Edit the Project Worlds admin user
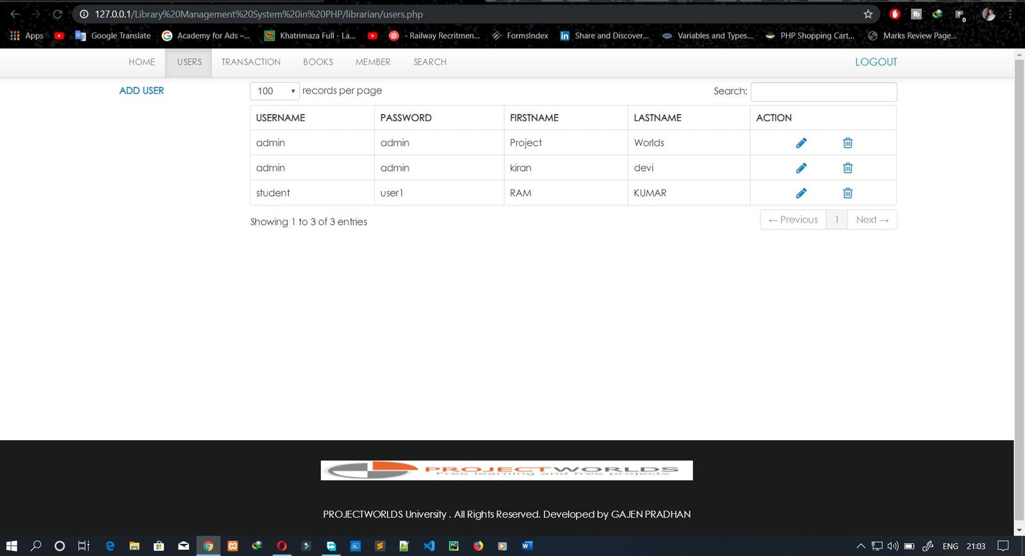 (x=801, y=143)
